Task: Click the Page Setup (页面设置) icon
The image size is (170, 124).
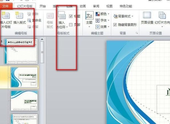Action: pyautogui.click(x=147, y=15)
